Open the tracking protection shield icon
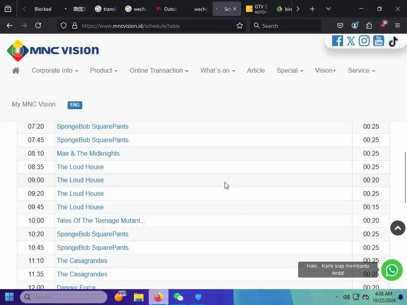 (x=64, y=26)
